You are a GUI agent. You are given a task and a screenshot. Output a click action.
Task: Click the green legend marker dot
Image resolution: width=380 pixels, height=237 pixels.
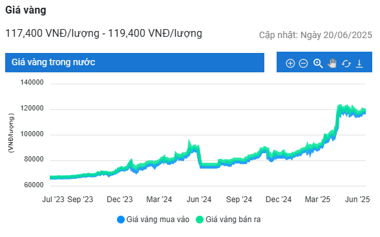coord(200,220)
